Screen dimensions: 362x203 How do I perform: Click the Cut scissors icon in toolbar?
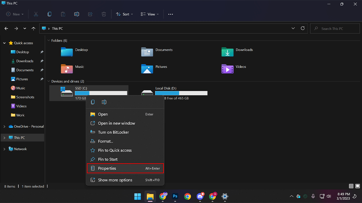(36, 14)
